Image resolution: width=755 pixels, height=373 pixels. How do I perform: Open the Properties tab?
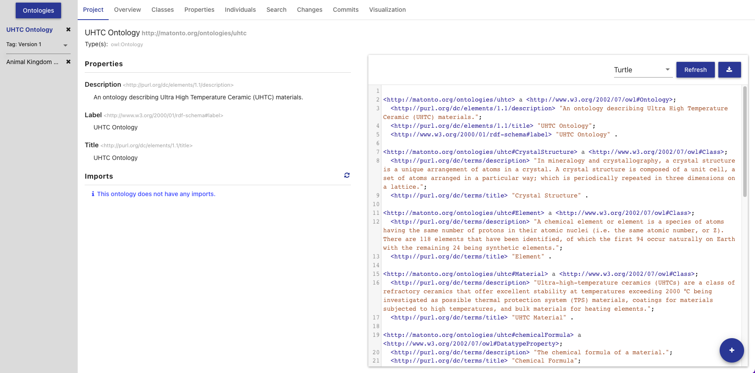199,10
